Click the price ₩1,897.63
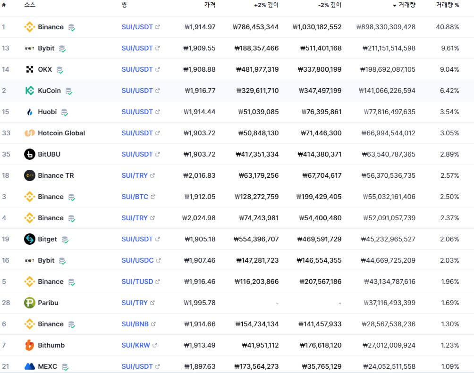The image size is (474, 373). tap(200, 366)
